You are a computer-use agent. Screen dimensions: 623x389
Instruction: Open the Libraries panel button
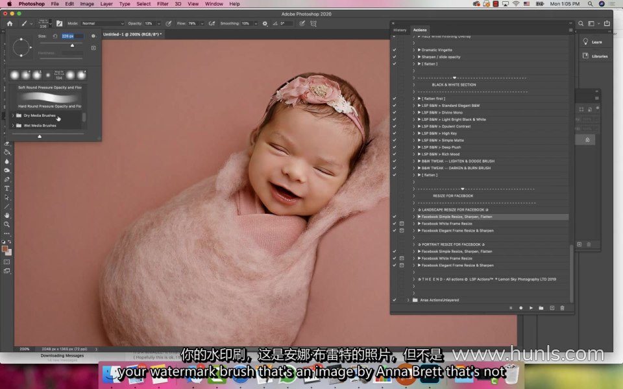click(x=594, y=56)
